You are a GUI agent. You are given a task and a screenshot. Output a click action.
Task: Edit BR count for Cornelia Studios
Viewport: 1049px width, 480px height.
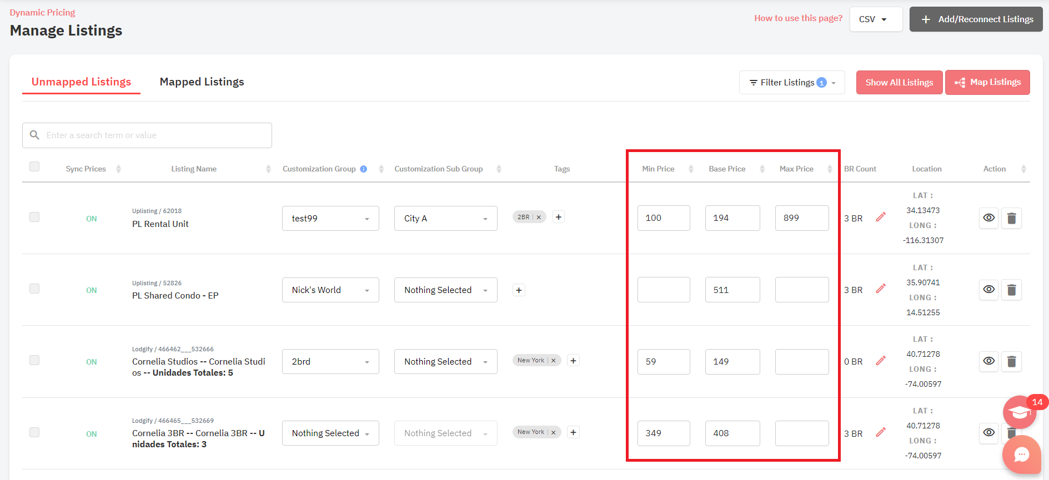(x=881, y=361)
